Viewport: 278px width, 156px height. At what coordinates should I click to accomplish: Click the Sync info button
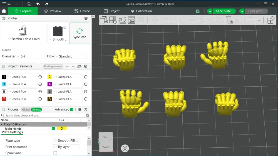[x=80, y=33]
